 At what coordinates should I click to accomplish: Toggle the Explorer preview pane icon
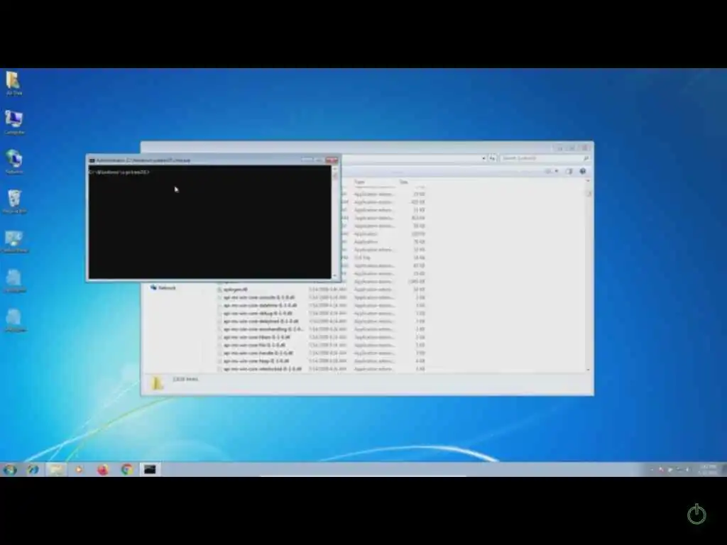pos(569,171)
